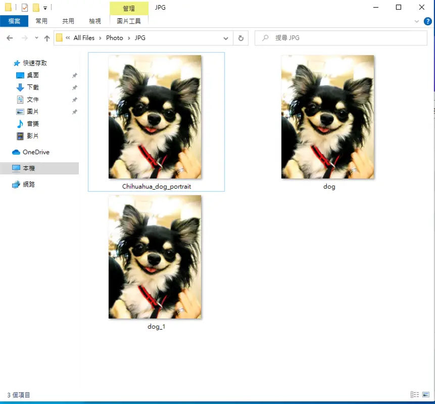Click the pin icon beside 文件
Screen dimensions: 435x404
pyautogui.click(x=74, y=100)
